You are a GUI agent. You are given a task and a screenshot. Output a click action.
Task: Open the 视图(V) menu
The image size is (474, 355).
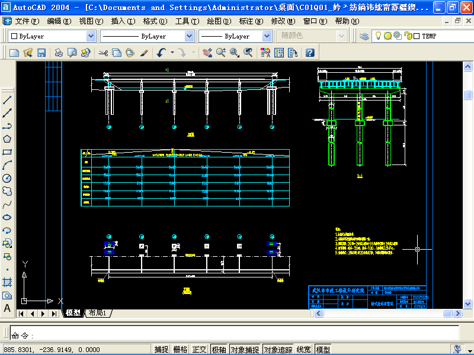tap(91, 21)
